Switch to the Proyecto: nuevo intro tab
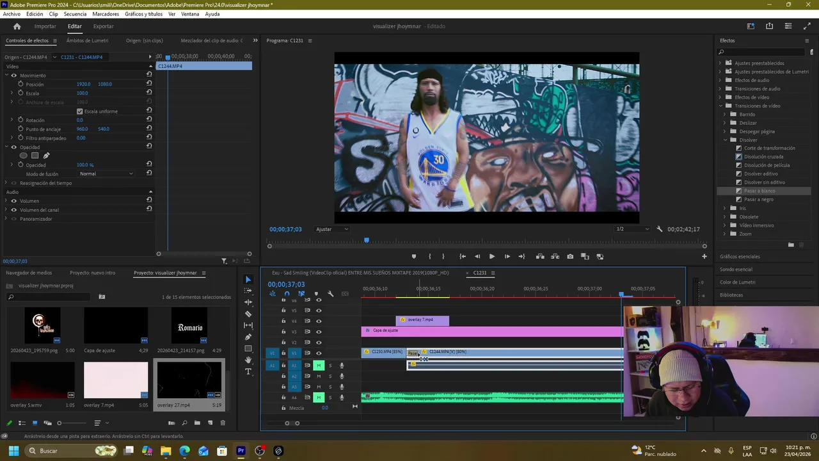819x461 pixels. 93,273
